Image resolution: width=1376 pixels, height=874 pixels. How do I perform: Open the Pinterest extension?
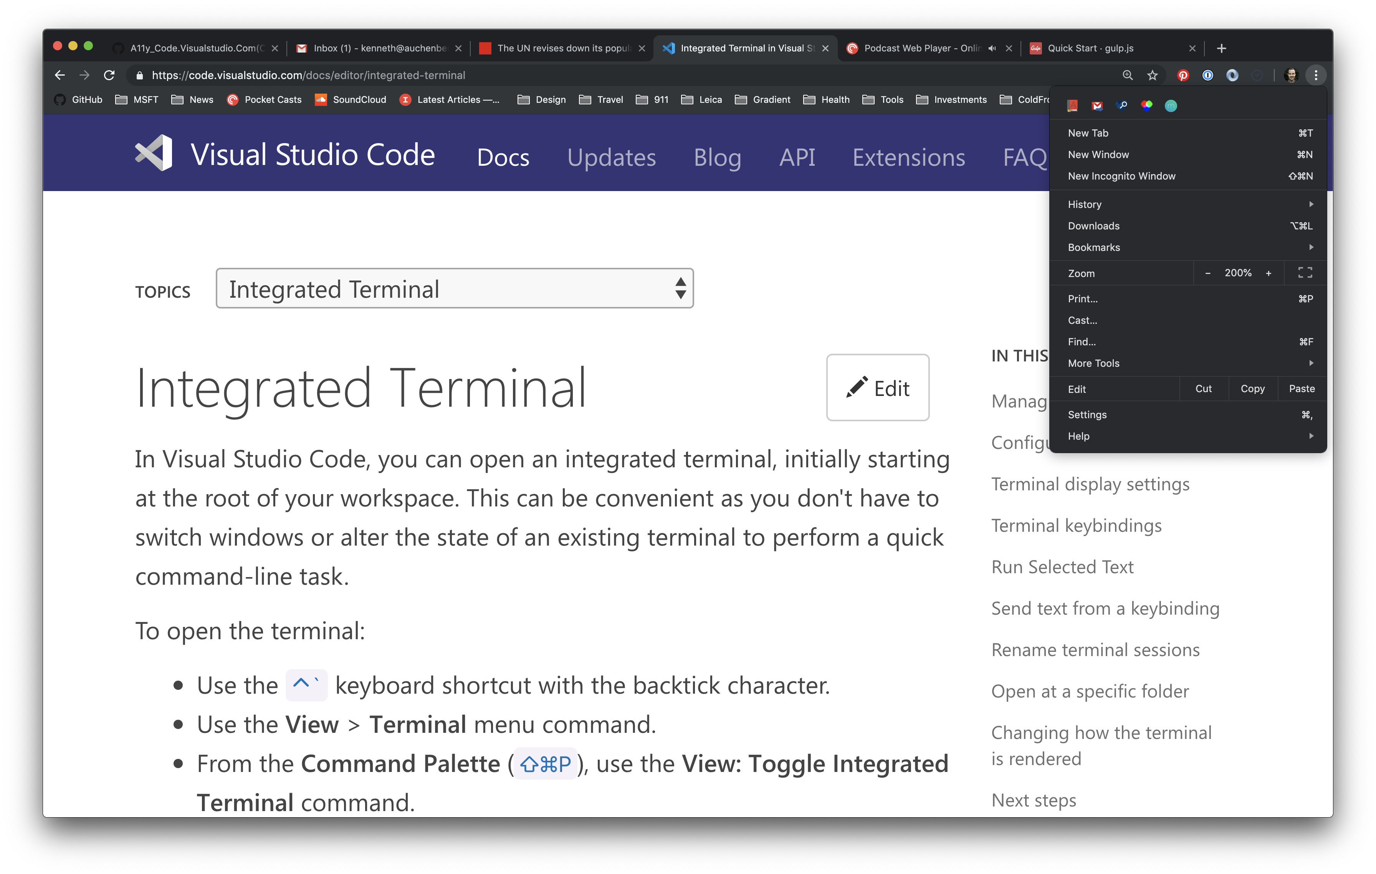[1183, 75]
